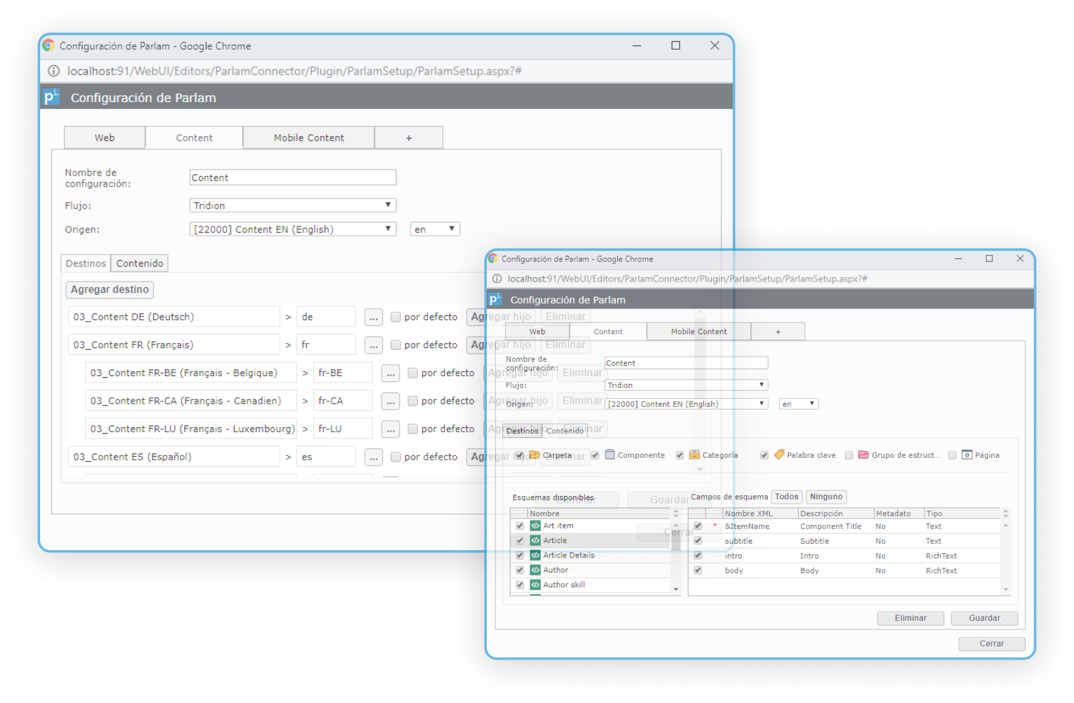Check the Página checkbox
1074x703 pixels.
952,455
